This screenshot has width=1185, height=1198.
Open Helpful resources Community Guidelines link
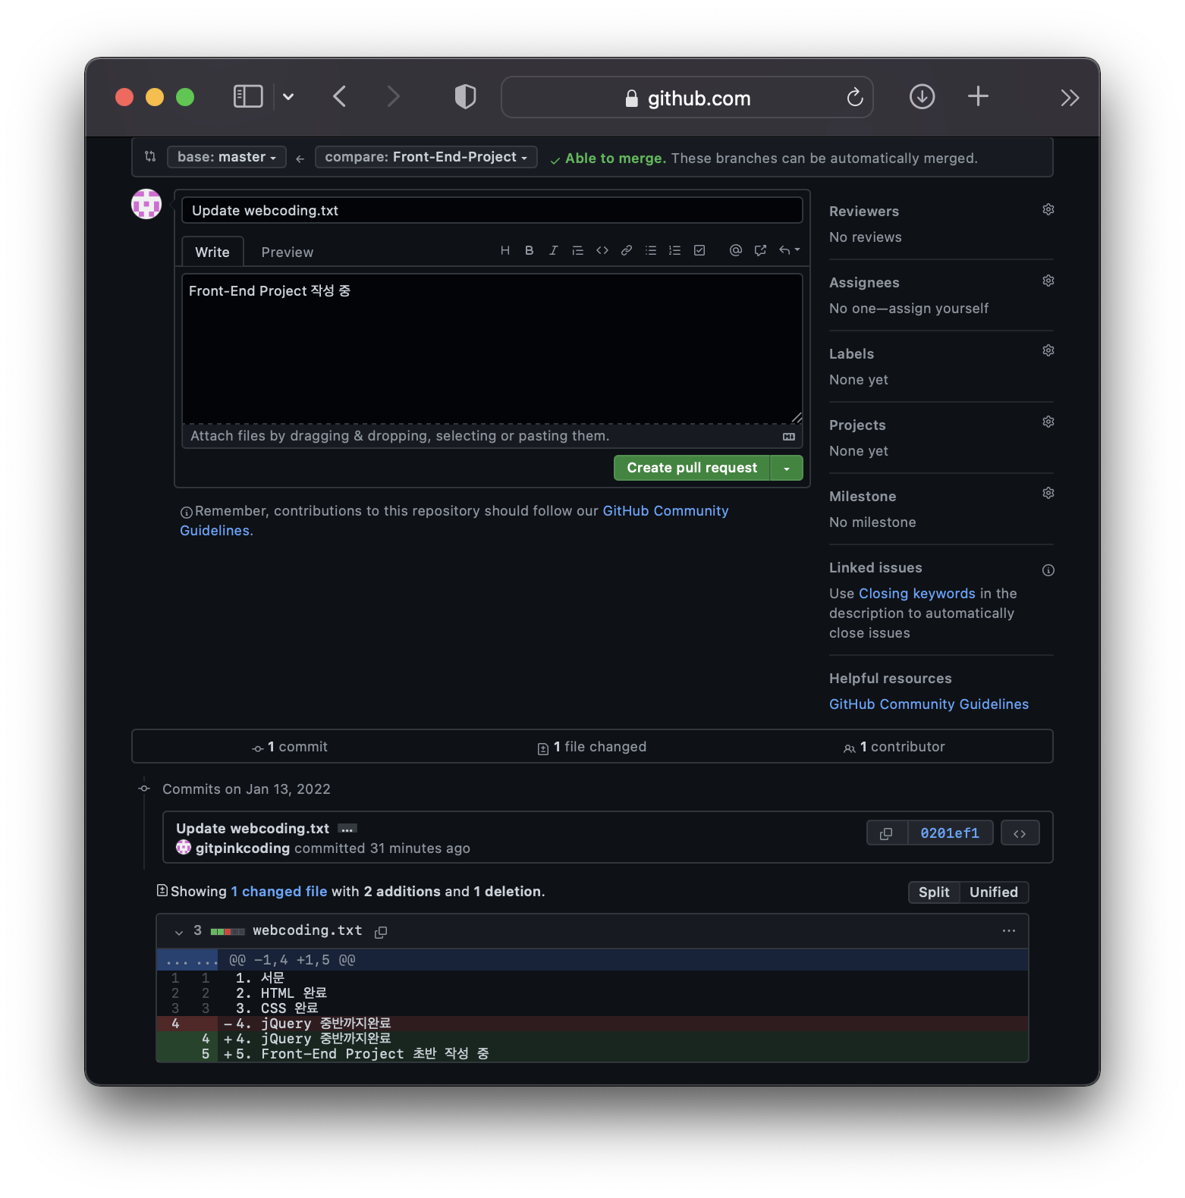click(929, 704)
